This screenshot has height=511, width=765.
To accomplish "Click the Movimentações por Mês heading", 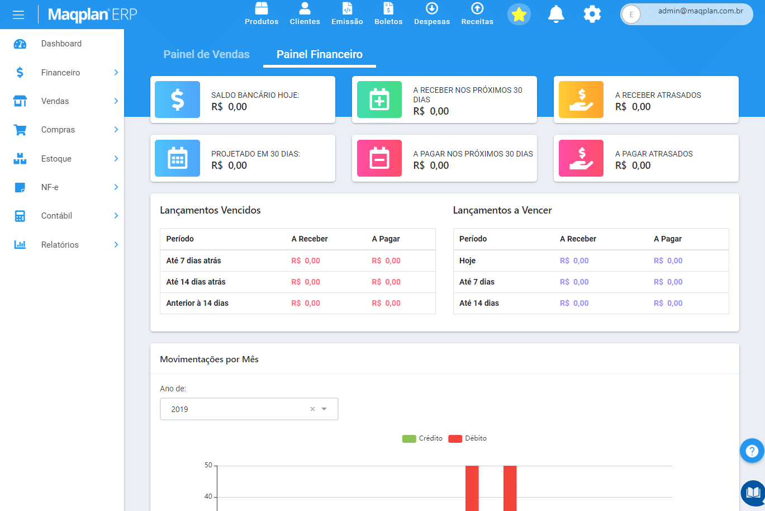I will 209,359.
